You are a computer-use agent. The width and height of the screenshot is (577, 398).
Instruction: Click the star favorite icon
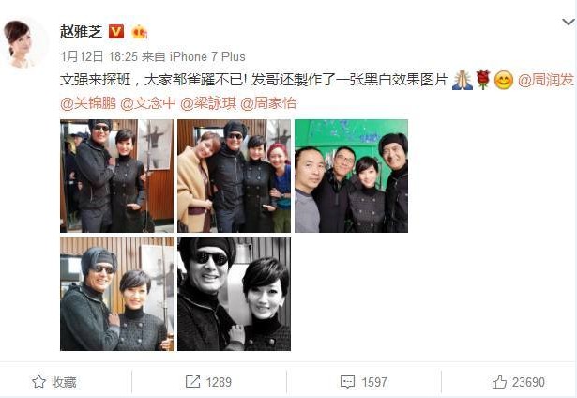[x=38, y=382]
